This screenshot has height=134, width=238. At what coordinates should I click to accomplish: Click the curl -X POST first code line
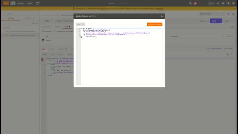87,29
